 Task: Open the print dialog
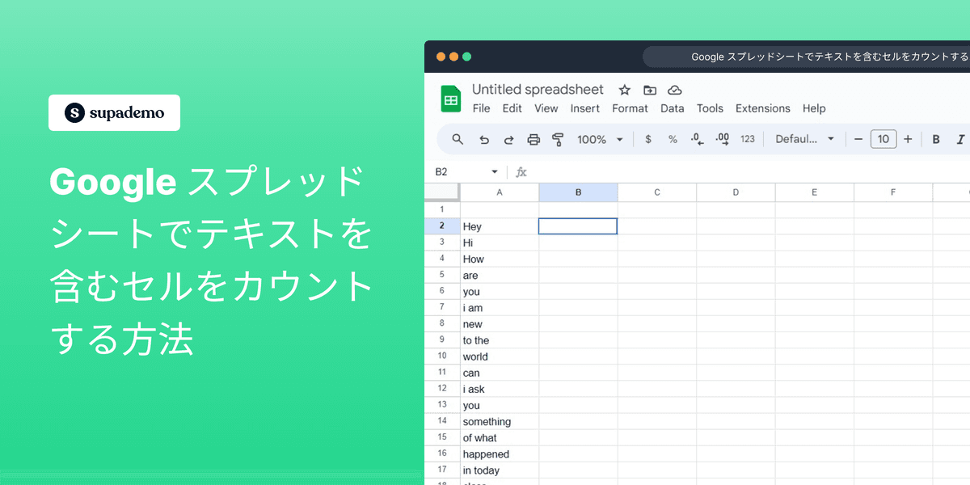[x=533, y=139]
